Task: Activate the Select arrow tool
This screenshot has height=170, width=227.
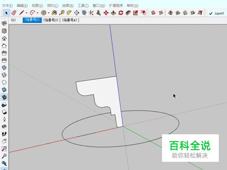Action: pos(7,13)
